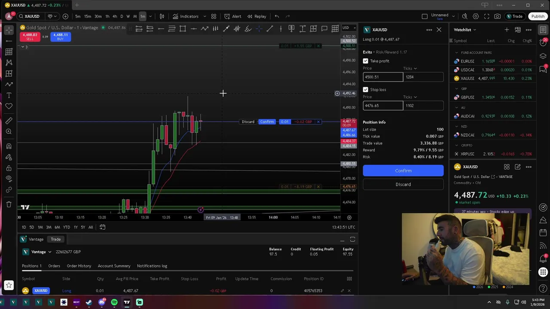Click Discard on the chart order line
Image resolution: width=550 pixels, height=309 pixels.
pyautogui.click(x=248, y=122)
